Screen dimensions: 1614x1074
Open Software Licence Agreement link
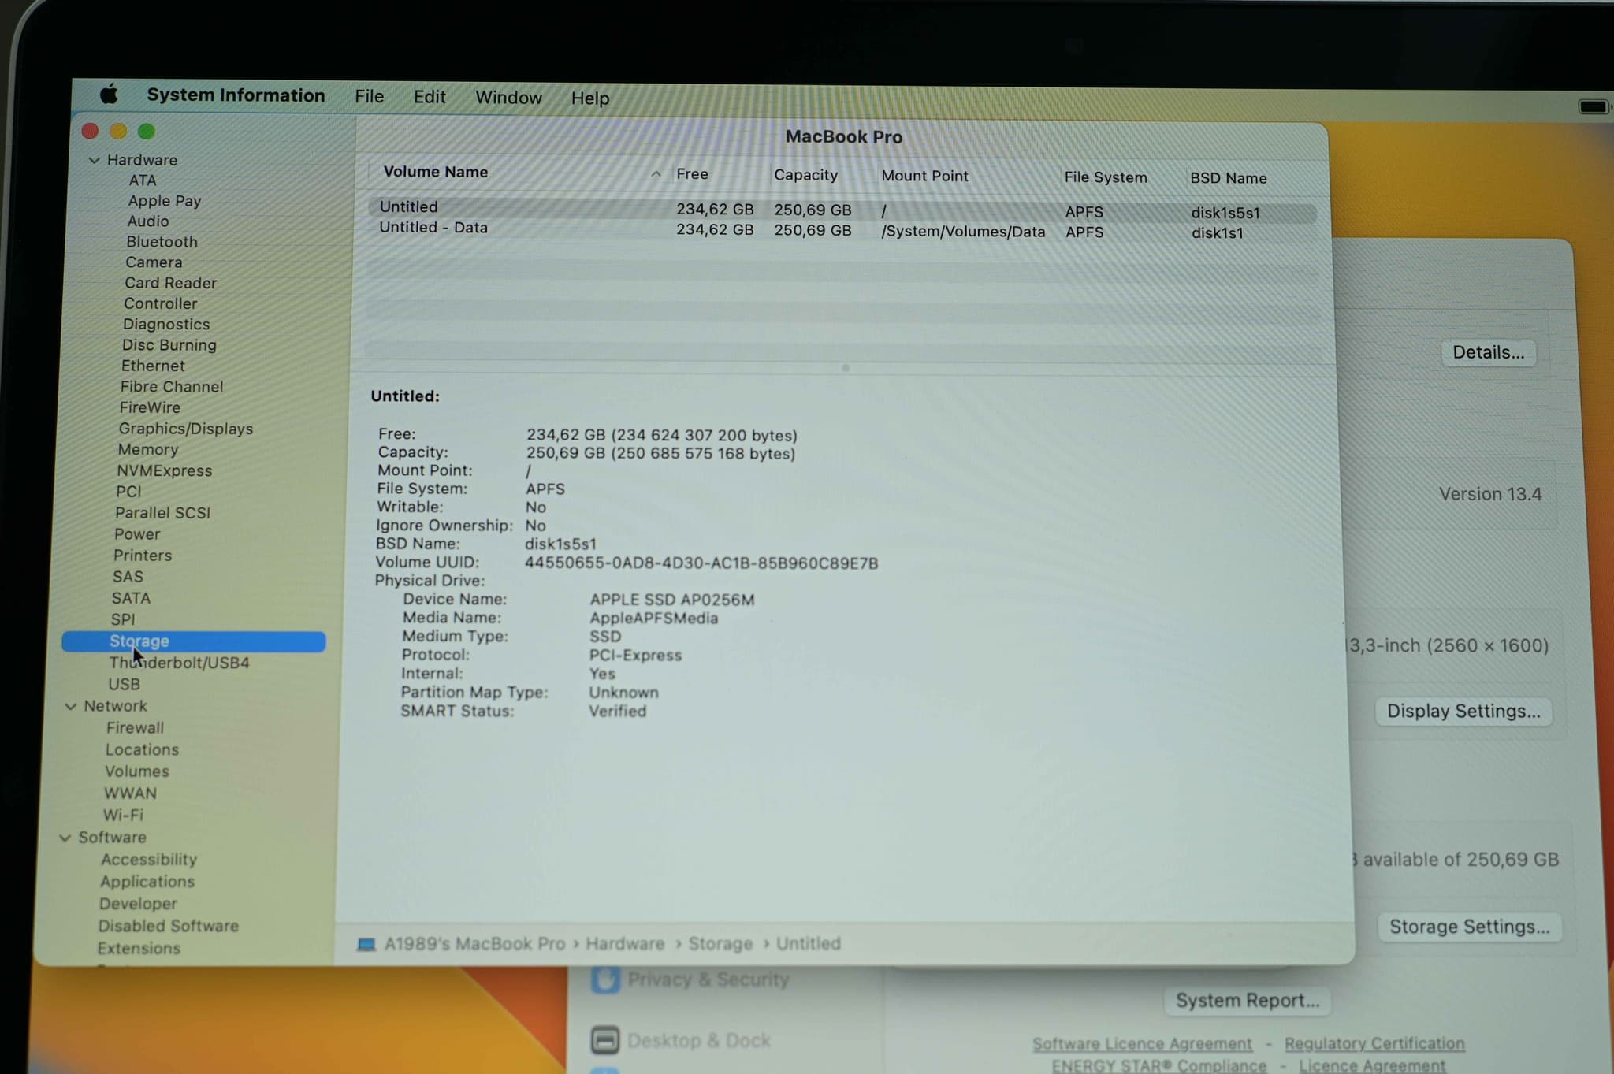(1142, 1043)
